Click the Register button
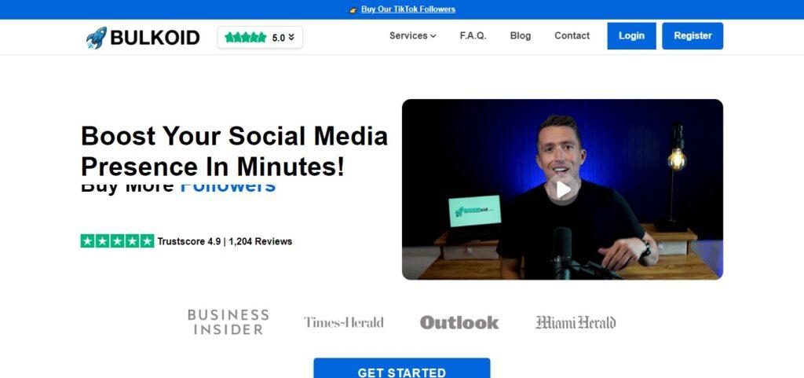The height and width of the screenshot is (378, 804). (693, 36)
